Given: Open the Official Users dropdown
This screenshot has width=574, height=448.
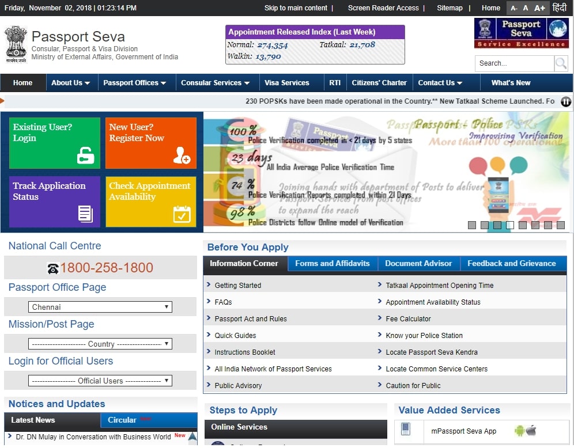Looking at the screenshot, I should tap(100, 381).
